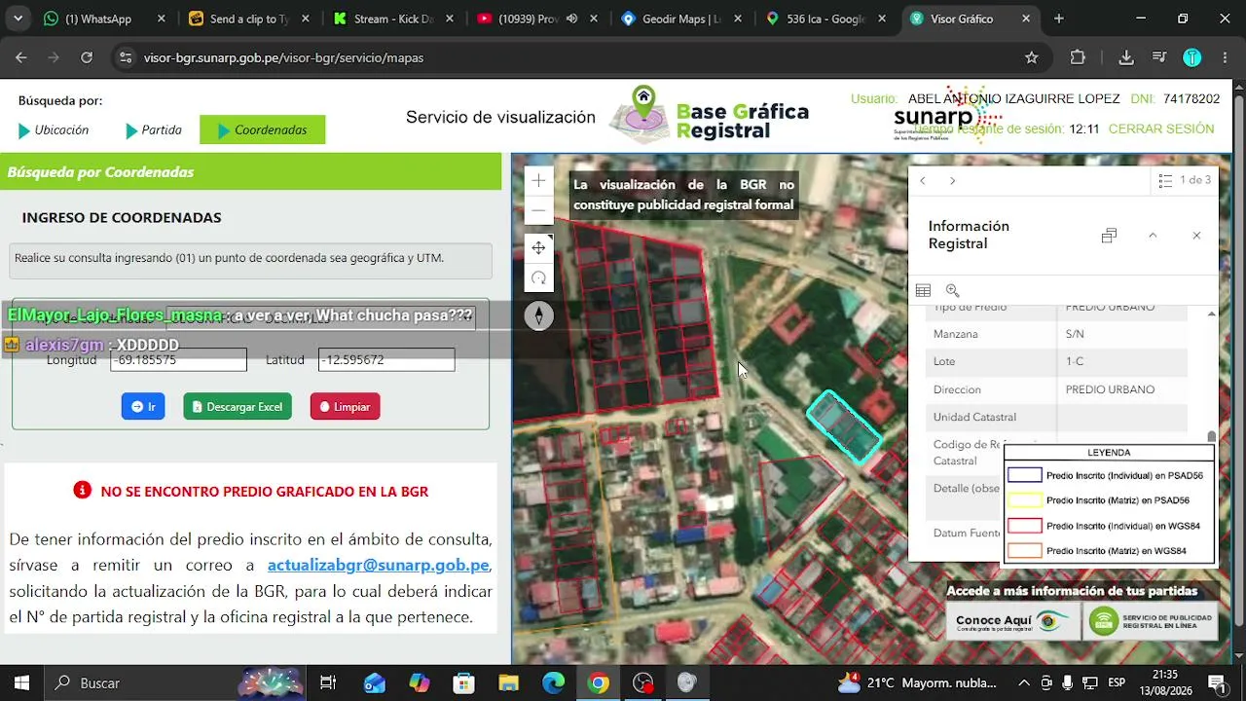Screen dimensions: 1246x701
Task: Open the '1 de 3' feature list
Action: point(1185,180)
